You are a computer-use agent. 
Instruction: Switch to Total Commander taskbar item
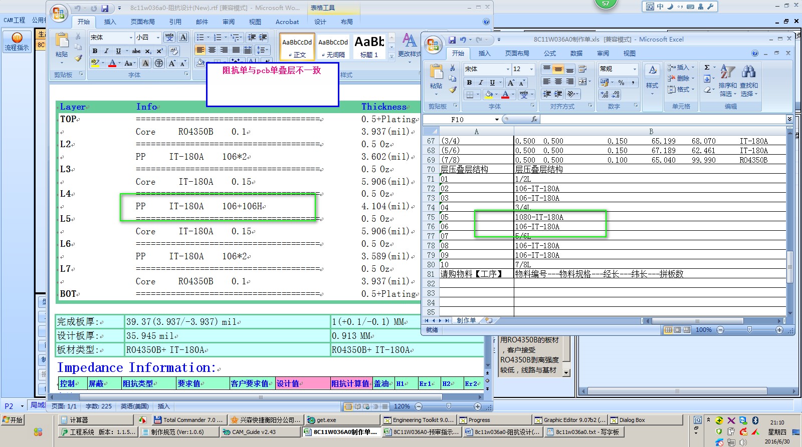pos(189,420)
